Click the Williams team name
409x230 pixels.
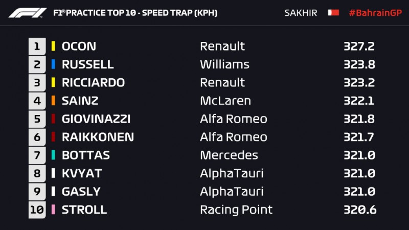224,64
